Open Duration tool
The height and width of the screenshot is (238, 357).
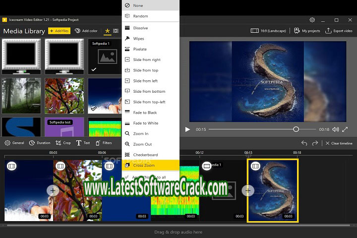[40, 143]
